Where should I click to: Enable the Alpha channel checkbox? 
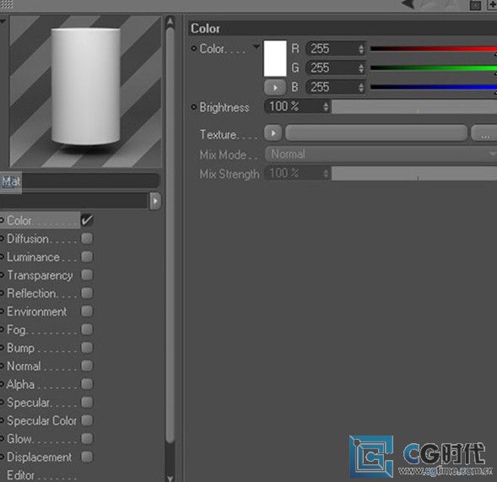pos(87,384)
